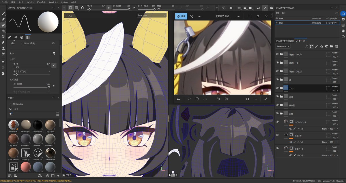Hide the 前髪ベース layer

pos(277,148)
